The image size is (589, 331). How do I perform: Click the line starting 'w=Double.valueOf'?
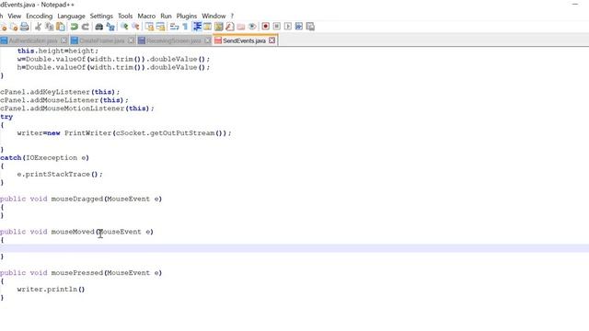[x=113, y=59]
